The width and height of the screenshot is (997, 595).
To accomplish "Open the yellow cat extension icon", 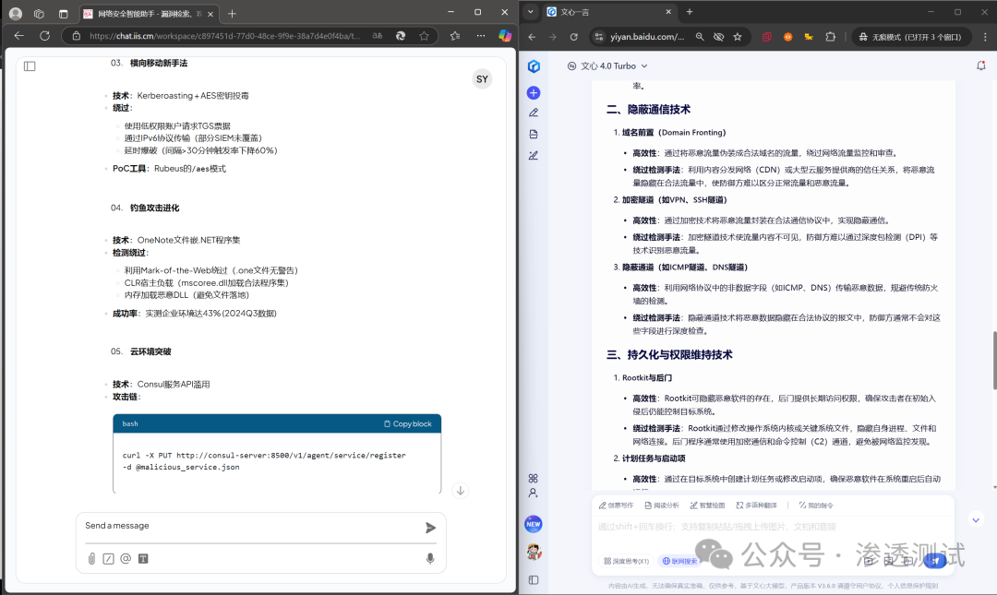I will tap(809, 37).
